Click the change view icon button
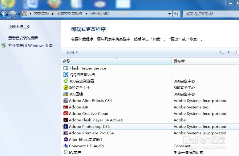The image size is (239, 156). pyautogui.click(x=222, y=52)
